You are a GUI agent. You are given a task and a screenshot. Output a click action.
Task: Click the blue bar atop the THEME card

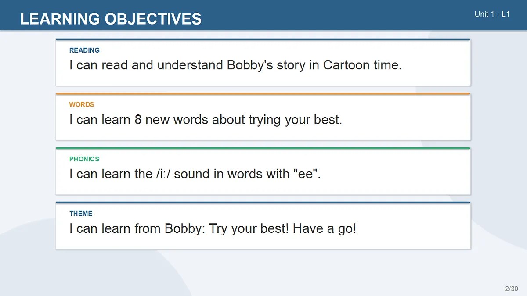(263, 203)
